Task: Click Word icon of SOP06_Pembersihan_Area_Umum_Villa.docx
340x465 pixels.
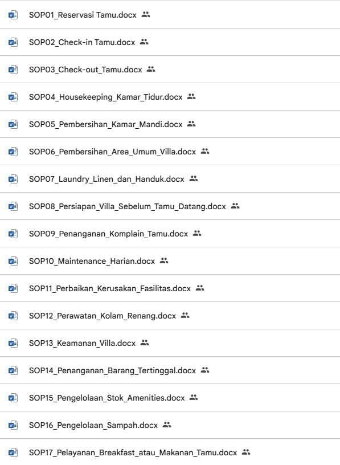Action: pos(13,152)
